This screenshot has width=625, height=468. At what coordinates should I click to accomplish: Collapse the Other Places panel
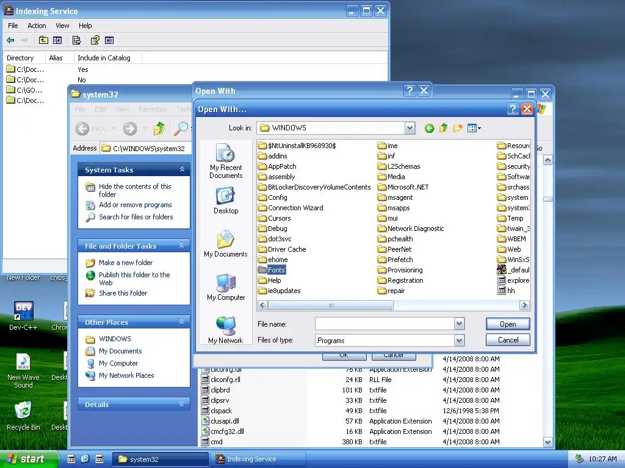(182, 322)
